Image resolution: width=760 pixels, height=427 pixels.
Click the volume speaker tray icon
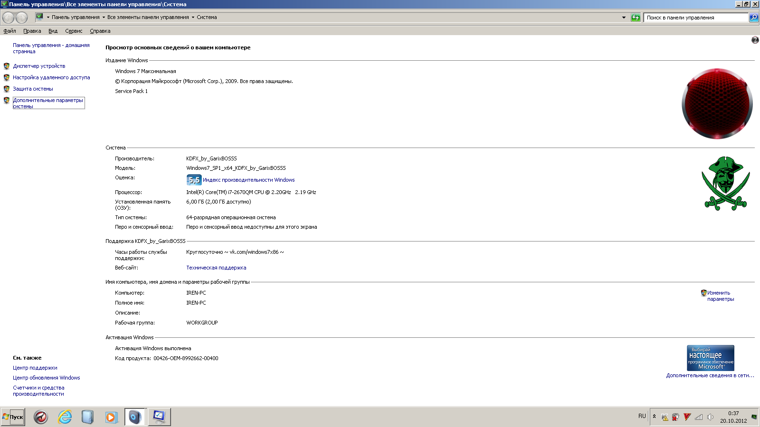[x=710, y=417]
